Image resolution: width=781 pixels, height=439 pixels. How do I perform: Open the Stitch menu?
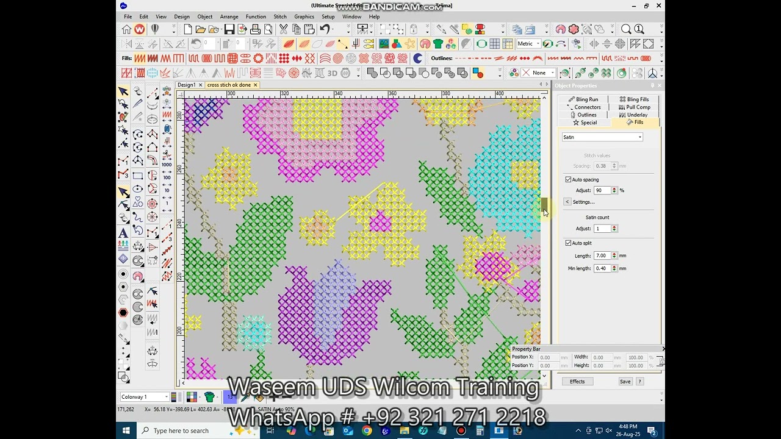280,16
